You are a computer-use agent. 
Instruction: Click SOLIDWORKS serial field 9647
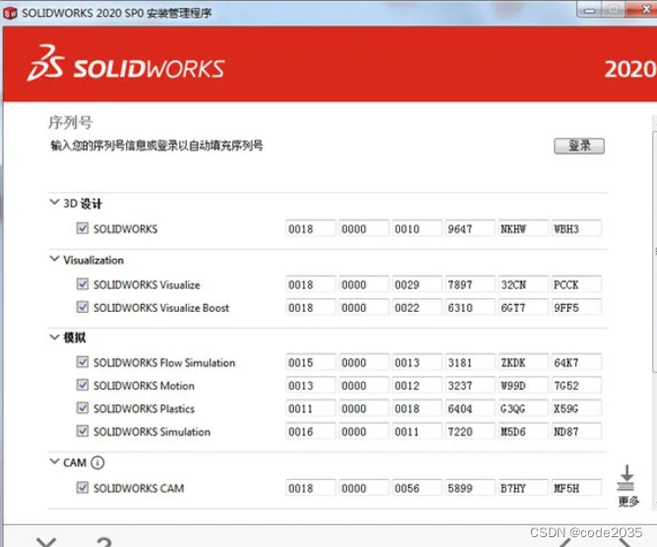[x=470, y=229]
